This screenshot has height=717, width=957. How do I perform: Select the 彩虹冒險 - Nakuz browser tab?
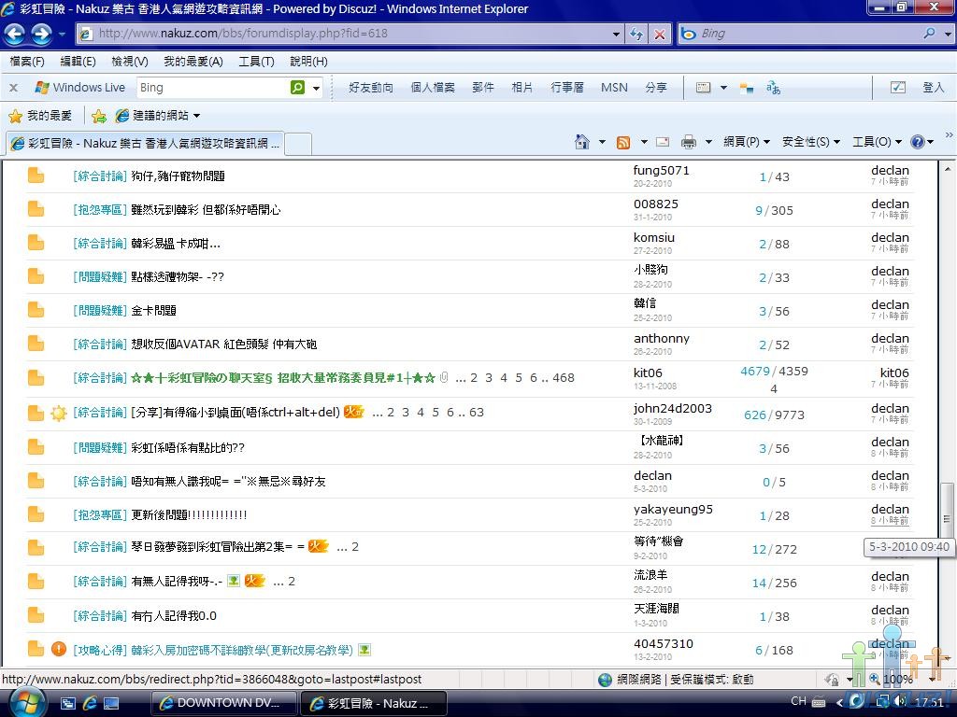[x=145, y=143]
